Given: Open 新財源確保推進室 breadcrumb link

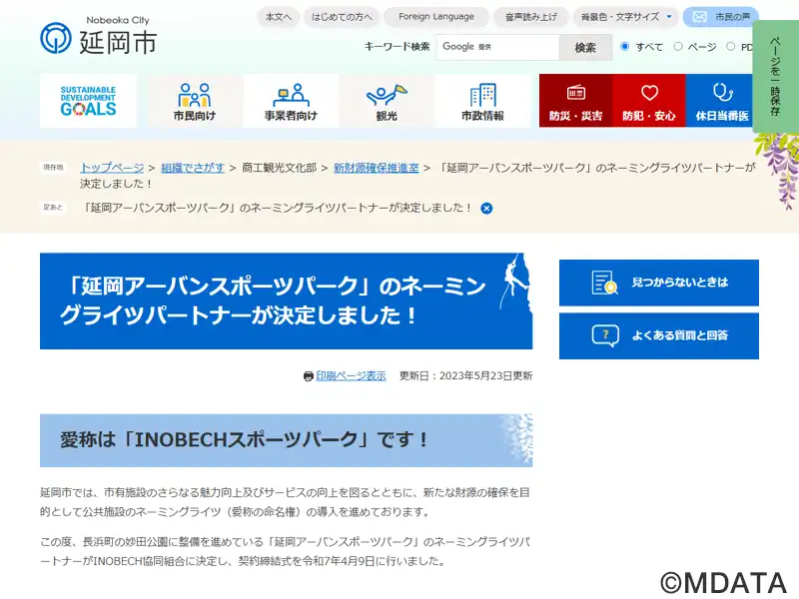Looking at the screenshot, I should click(377, 168).
